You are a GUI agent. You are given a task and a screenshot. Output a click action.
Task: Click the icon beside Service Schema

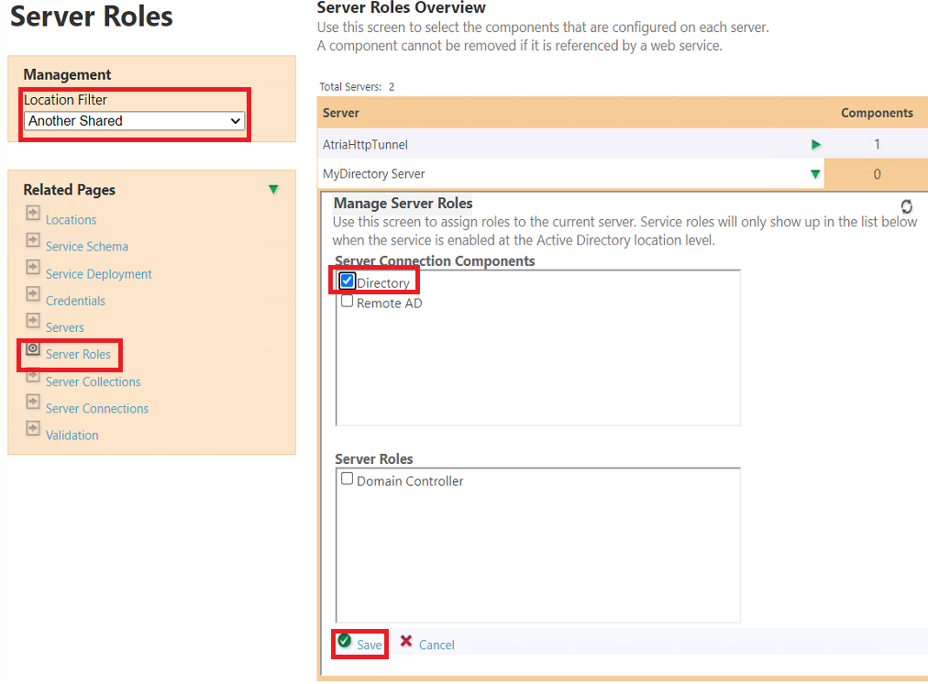point(33,241)
